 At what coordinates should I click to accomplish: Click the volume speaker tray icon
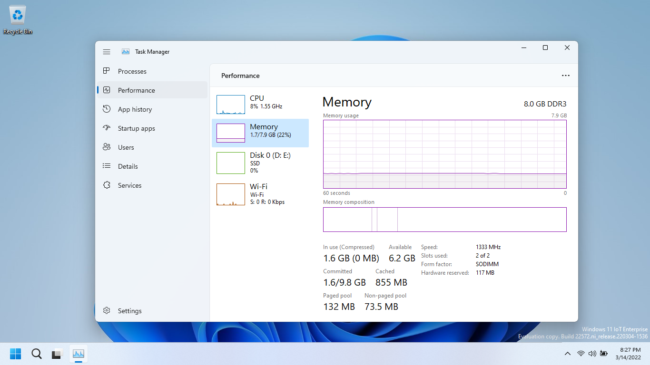592,354
